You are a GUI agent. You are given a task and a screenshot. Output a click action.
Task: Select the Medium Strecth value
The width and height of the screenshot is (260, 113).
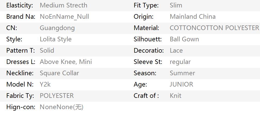pyautogui.click(x=63, y=5)
